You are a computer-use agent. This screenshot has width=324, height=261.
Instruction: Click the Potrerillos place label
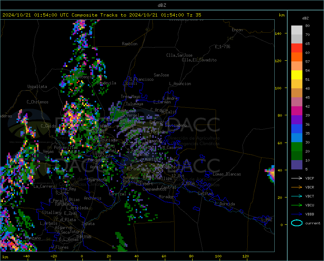tap(66, 148)
